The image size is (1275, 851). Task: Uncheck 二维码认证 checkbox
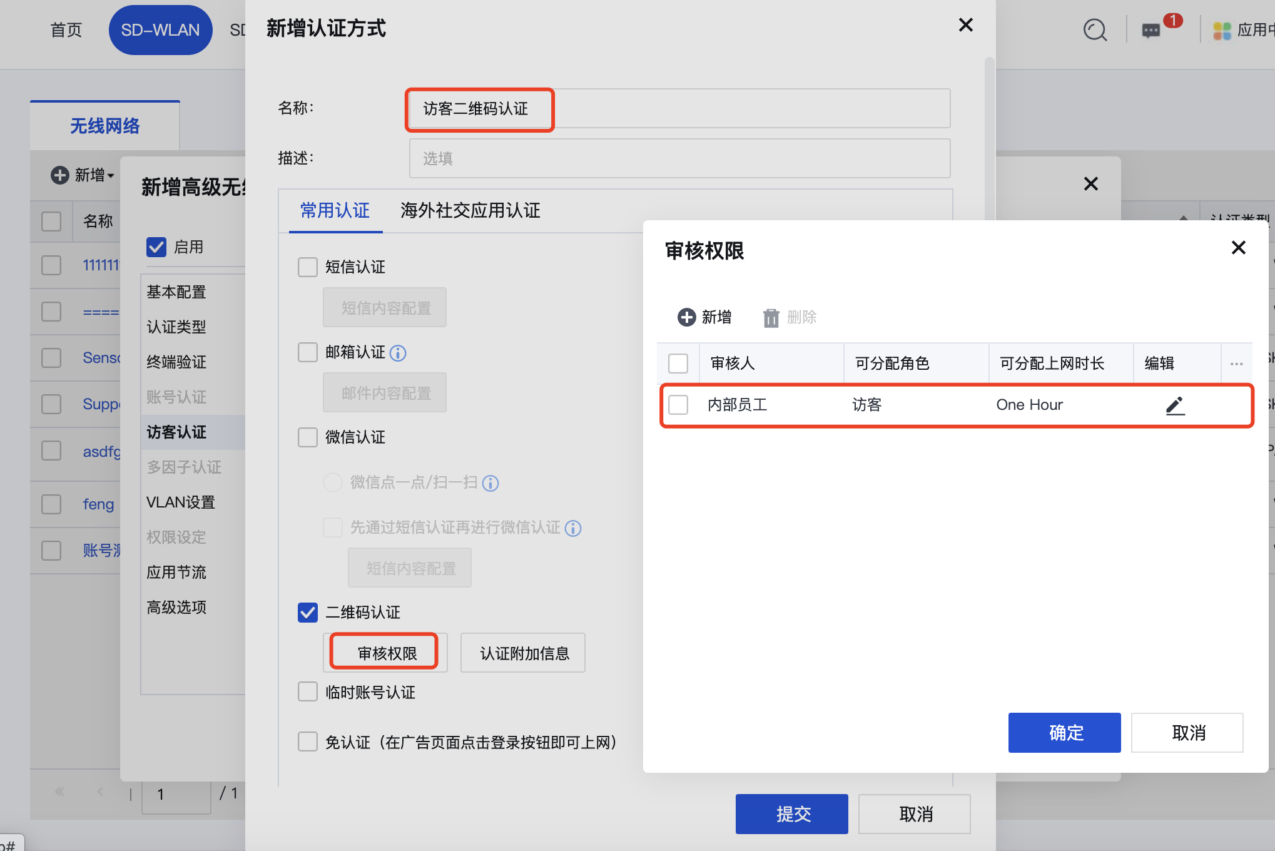pos(307,613)
